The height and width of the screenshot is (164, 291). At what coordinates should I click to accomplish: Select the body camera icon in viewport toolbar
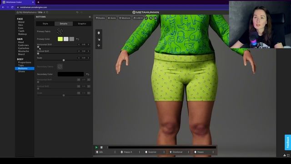click(x=99, y=39)
